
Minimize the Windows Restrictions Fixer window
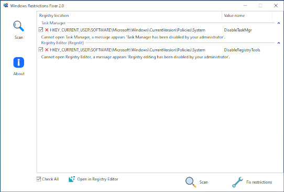245,6
